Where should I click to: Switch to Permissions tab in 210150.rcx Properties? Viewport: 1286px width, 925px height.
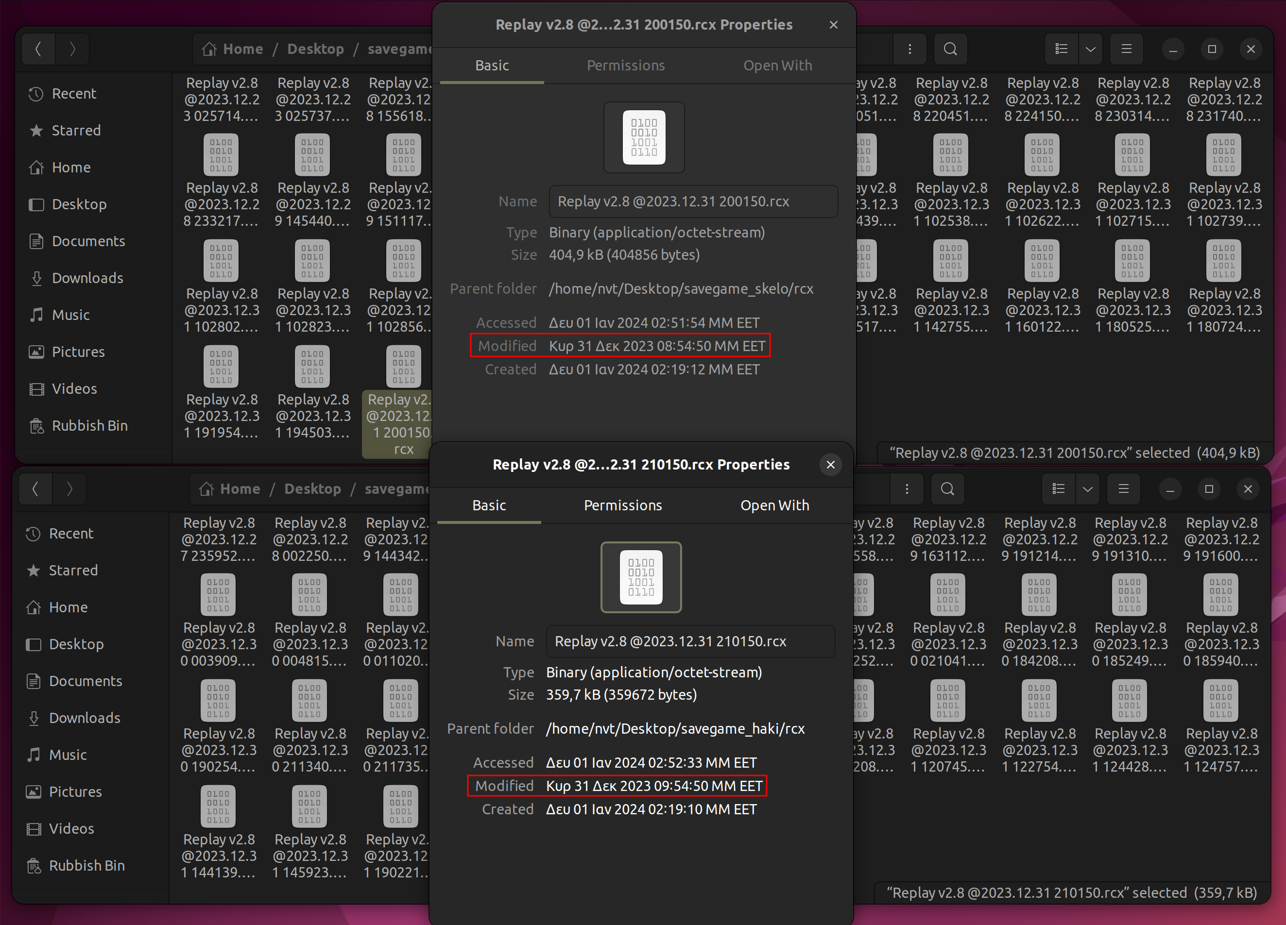(622, 505)
